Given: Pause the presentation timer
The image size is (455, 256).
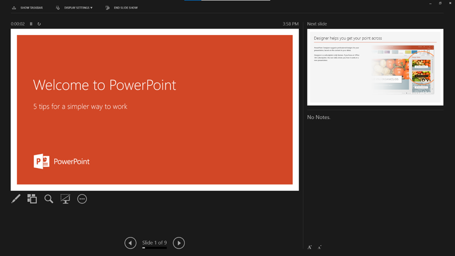Looking at the screenshot, I should point(31,24).
